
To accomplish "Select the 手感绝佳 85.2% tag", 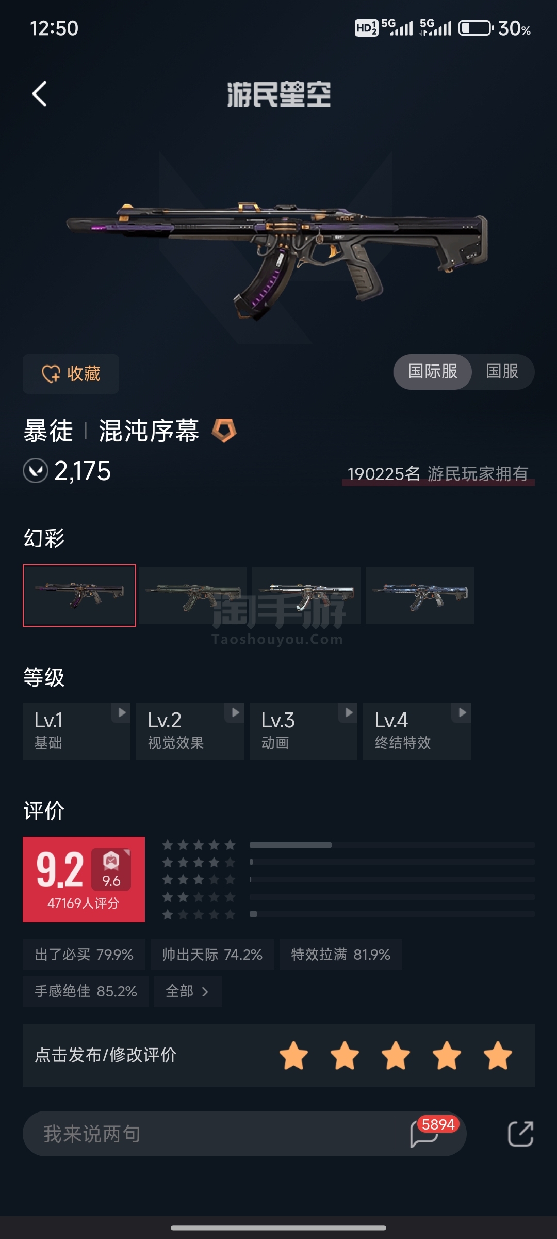I will [86, 991].
